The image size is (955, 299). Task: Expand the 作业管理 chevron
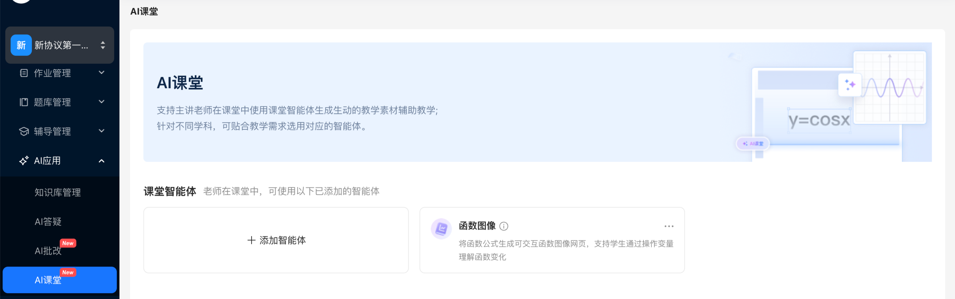pyautogui.click(x=102, y=73)
